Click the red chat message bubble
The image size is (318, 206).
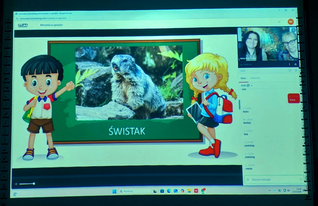tap(294, 98)
